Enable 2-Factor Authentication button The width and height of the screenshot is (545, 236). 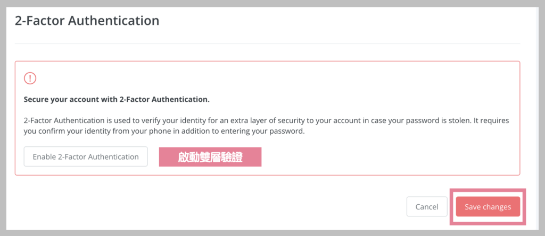coord(86,156)
